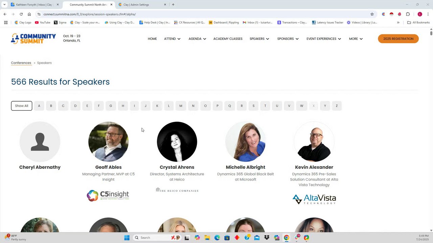Open the browser extensions puzzle icon
Viewport: 433px width, 243px height.
(x=408, y=14)
